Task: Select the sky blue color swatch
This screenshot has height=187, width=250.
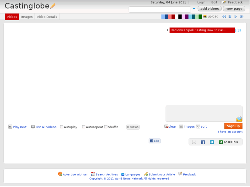Action: (x=190, y=16)
